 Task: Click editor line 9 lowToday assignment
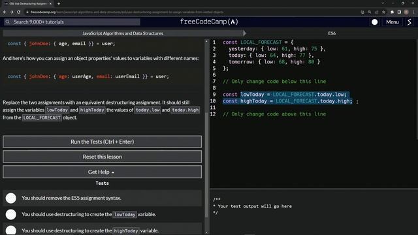tap(285, 95)
